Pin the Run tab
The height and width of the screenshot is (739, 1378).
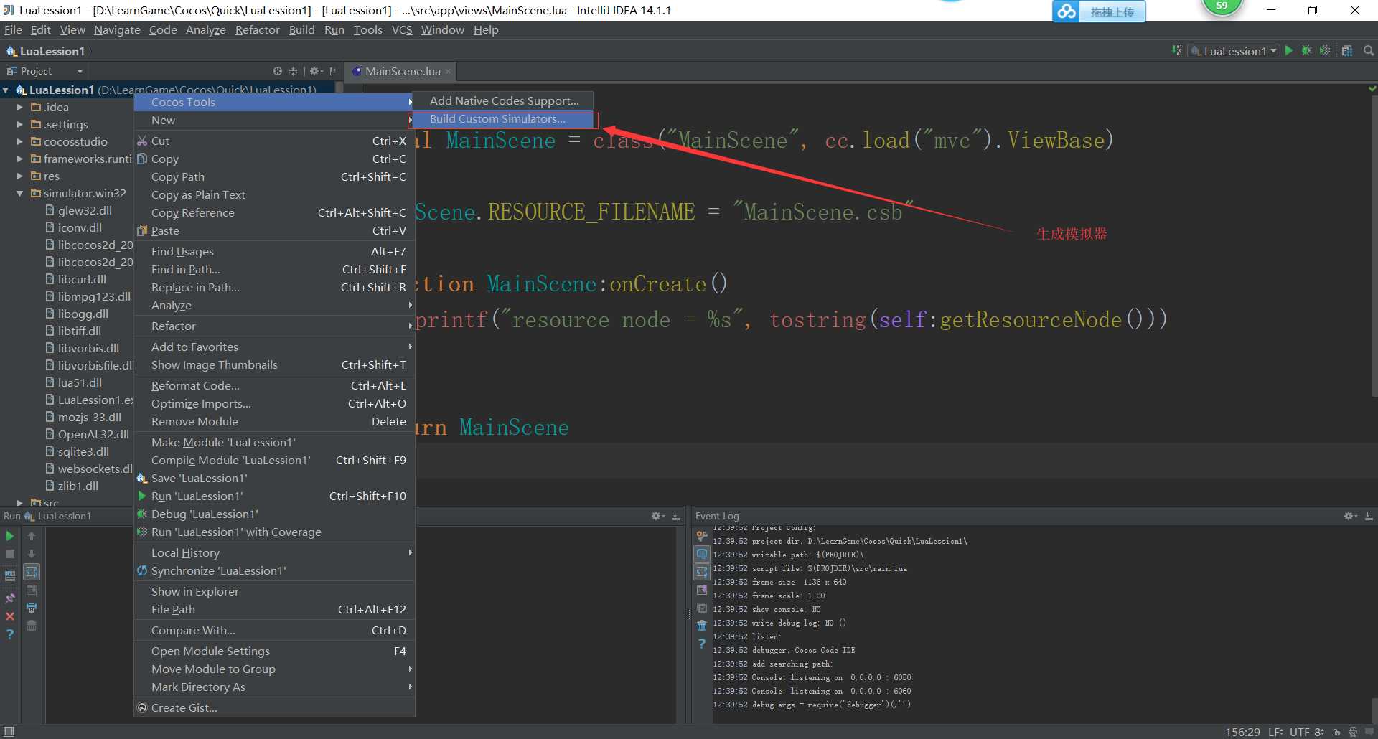point(10,598)
